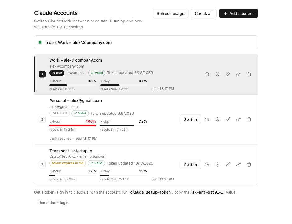The height and width of the screenshot is (224, 292).
Task: Replace token key icon for Work account
Action: pyautogui.click(x=239, y=74)
